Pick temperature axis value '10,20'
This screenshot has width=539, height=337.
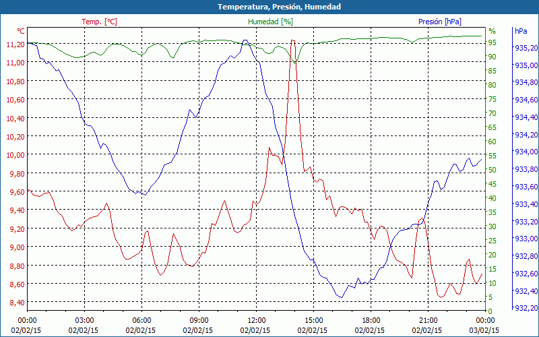click(15, 137)
